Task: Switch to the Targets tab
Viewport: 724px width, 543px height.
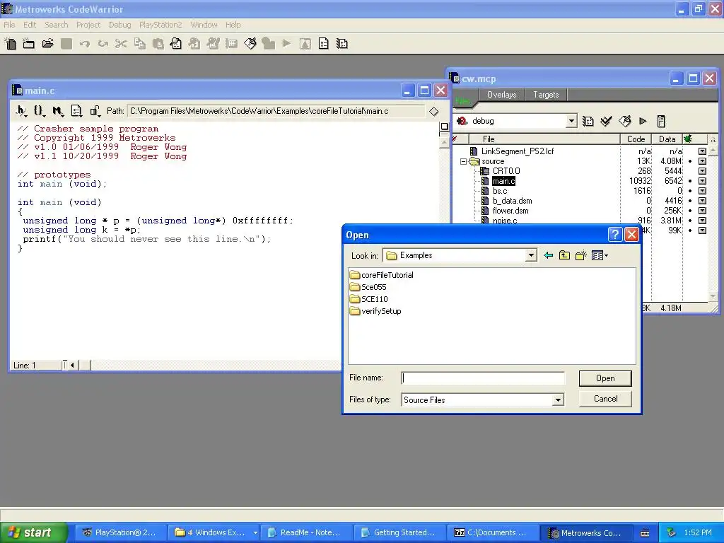Action: (x=546, y=95)
